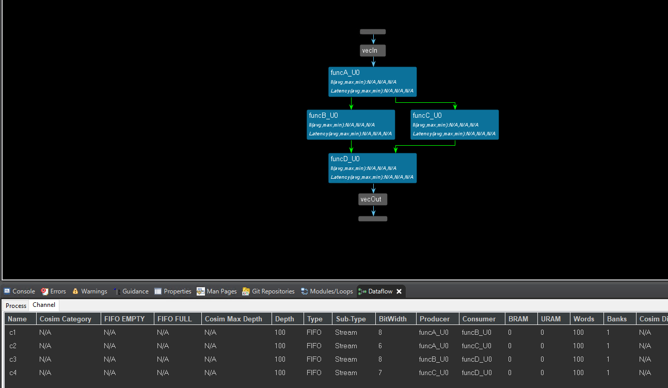Click consumer funcB_U0 in row c1
Image resolution: width=668 pixels, height=388 pixels.
476,332
